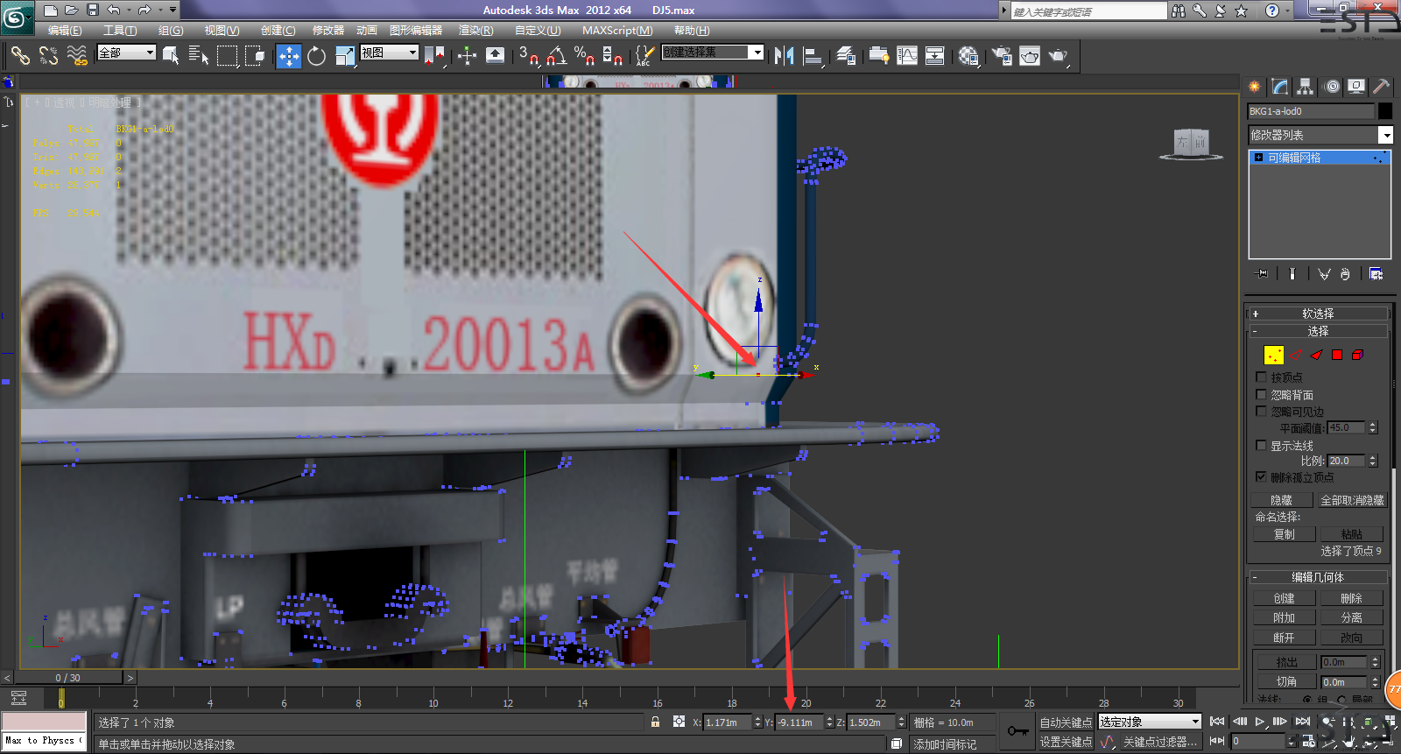Image resolution: width=1401 pixels, height=754 pixels.
Task: Click the Render Production teapot icon
Action: (x=1059, y=55)
